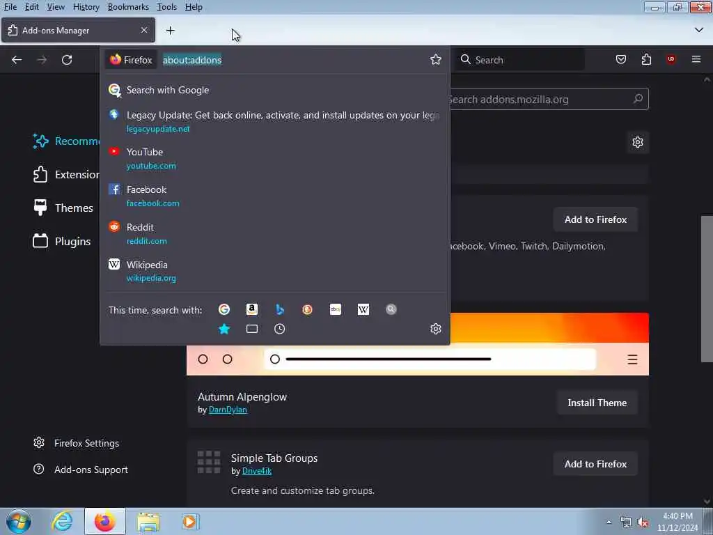Open the Legacy Update suggestion

[x=274, y=121]
